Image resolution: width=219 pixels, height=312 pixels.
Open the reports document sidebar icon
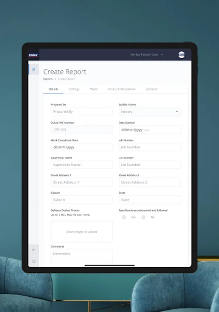34,69
